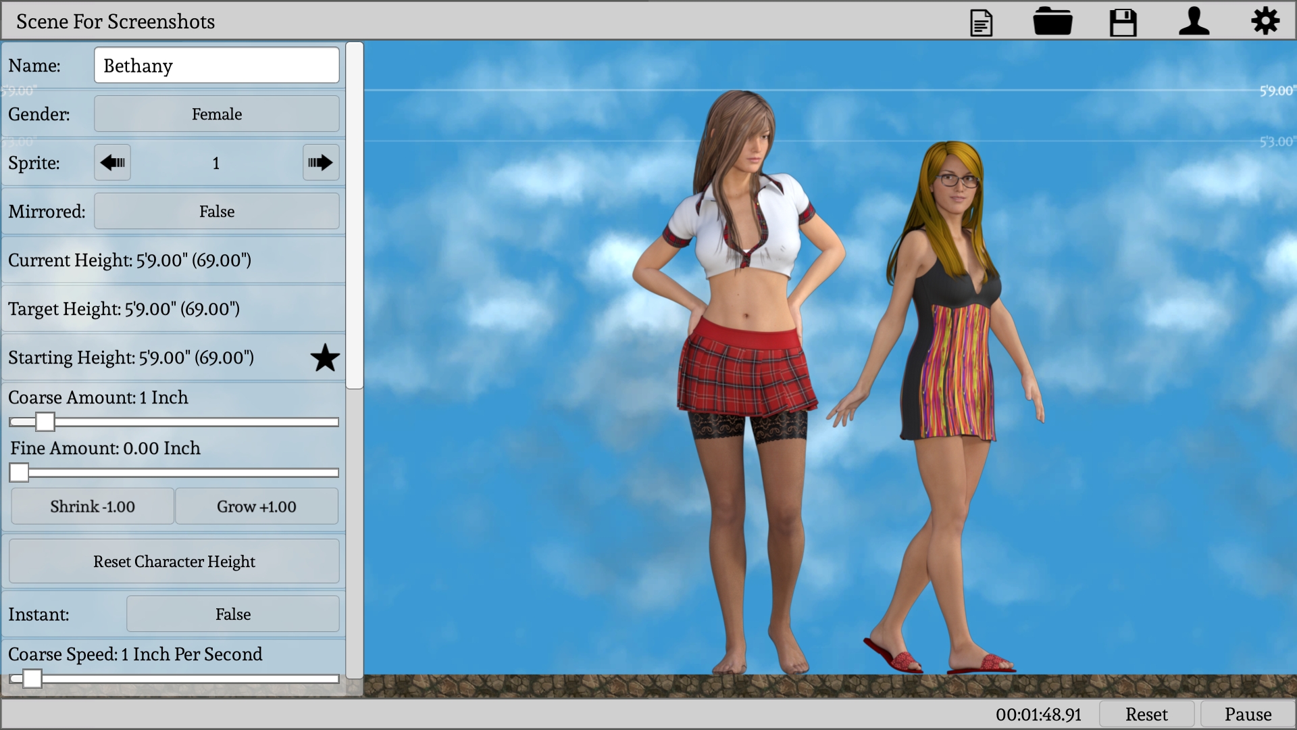Click the Coarse Speed section label
Viewport: 1297px width, 730px height.
click(135, 654)
